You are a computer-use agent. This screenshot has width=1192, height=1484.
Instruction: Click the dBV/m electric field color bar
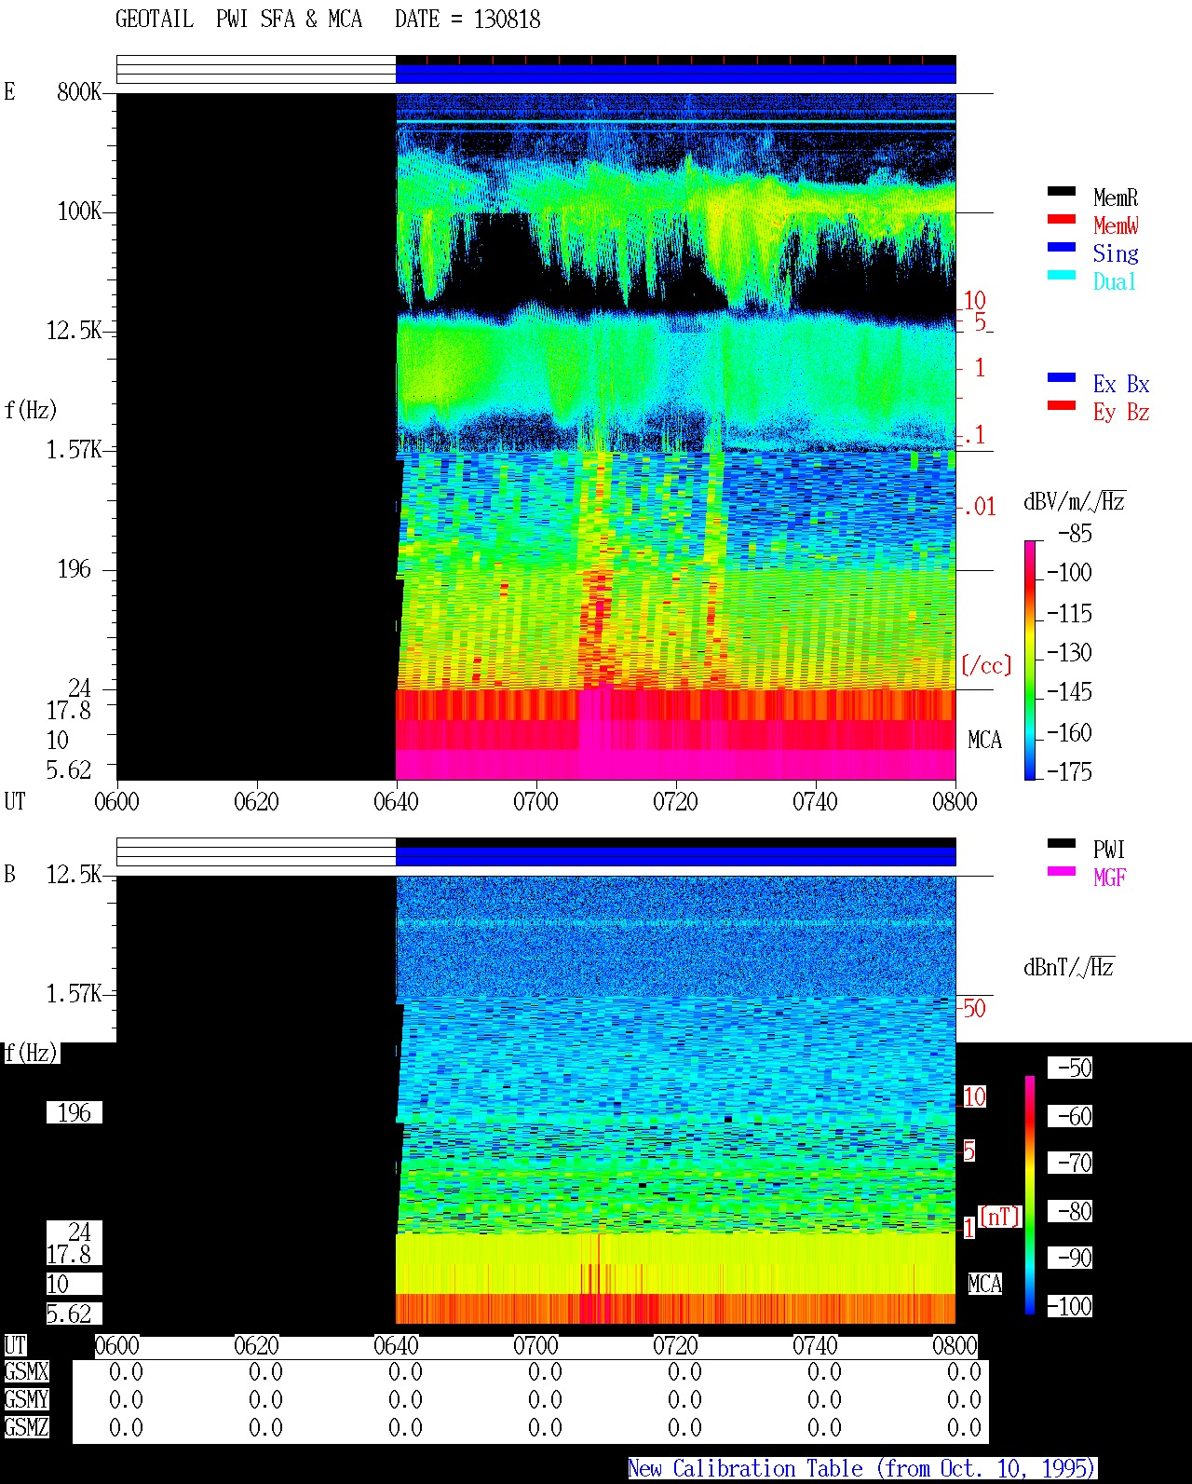click(x=1029, y=660)
